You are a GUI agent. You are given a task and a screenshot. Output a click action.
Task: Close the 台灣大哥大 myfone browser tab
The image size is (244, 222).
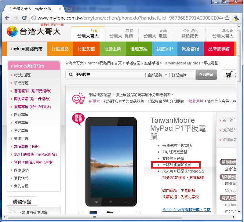[x=60, y=9]
